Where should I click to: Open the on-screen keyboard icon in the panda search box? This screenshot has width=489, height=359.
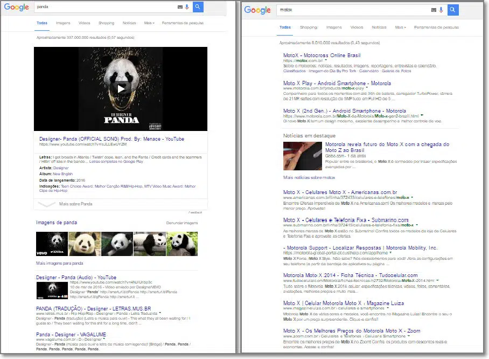tap(180, 7)
